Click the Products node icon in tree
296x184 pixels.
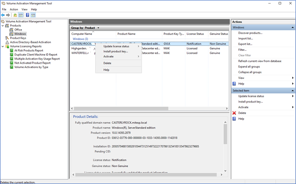coord(7,26)
